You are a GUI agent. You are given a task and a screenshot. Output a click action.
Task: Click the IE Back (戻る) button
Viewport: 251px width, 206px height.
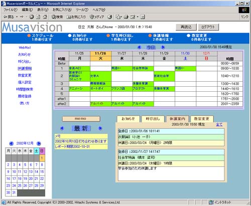(9, 17)
